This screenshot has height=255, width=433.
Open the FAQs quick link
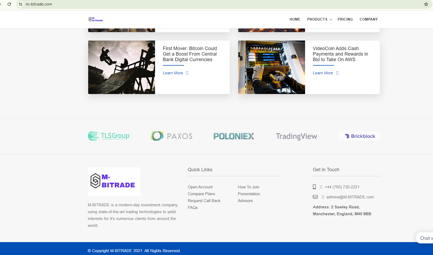193,208
